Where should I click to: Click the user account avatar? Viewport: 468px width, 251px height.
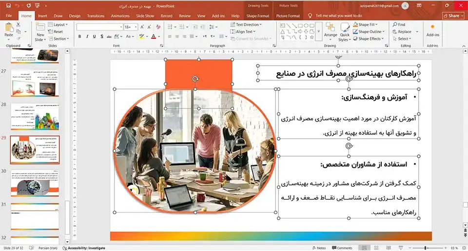coord(405,6)
